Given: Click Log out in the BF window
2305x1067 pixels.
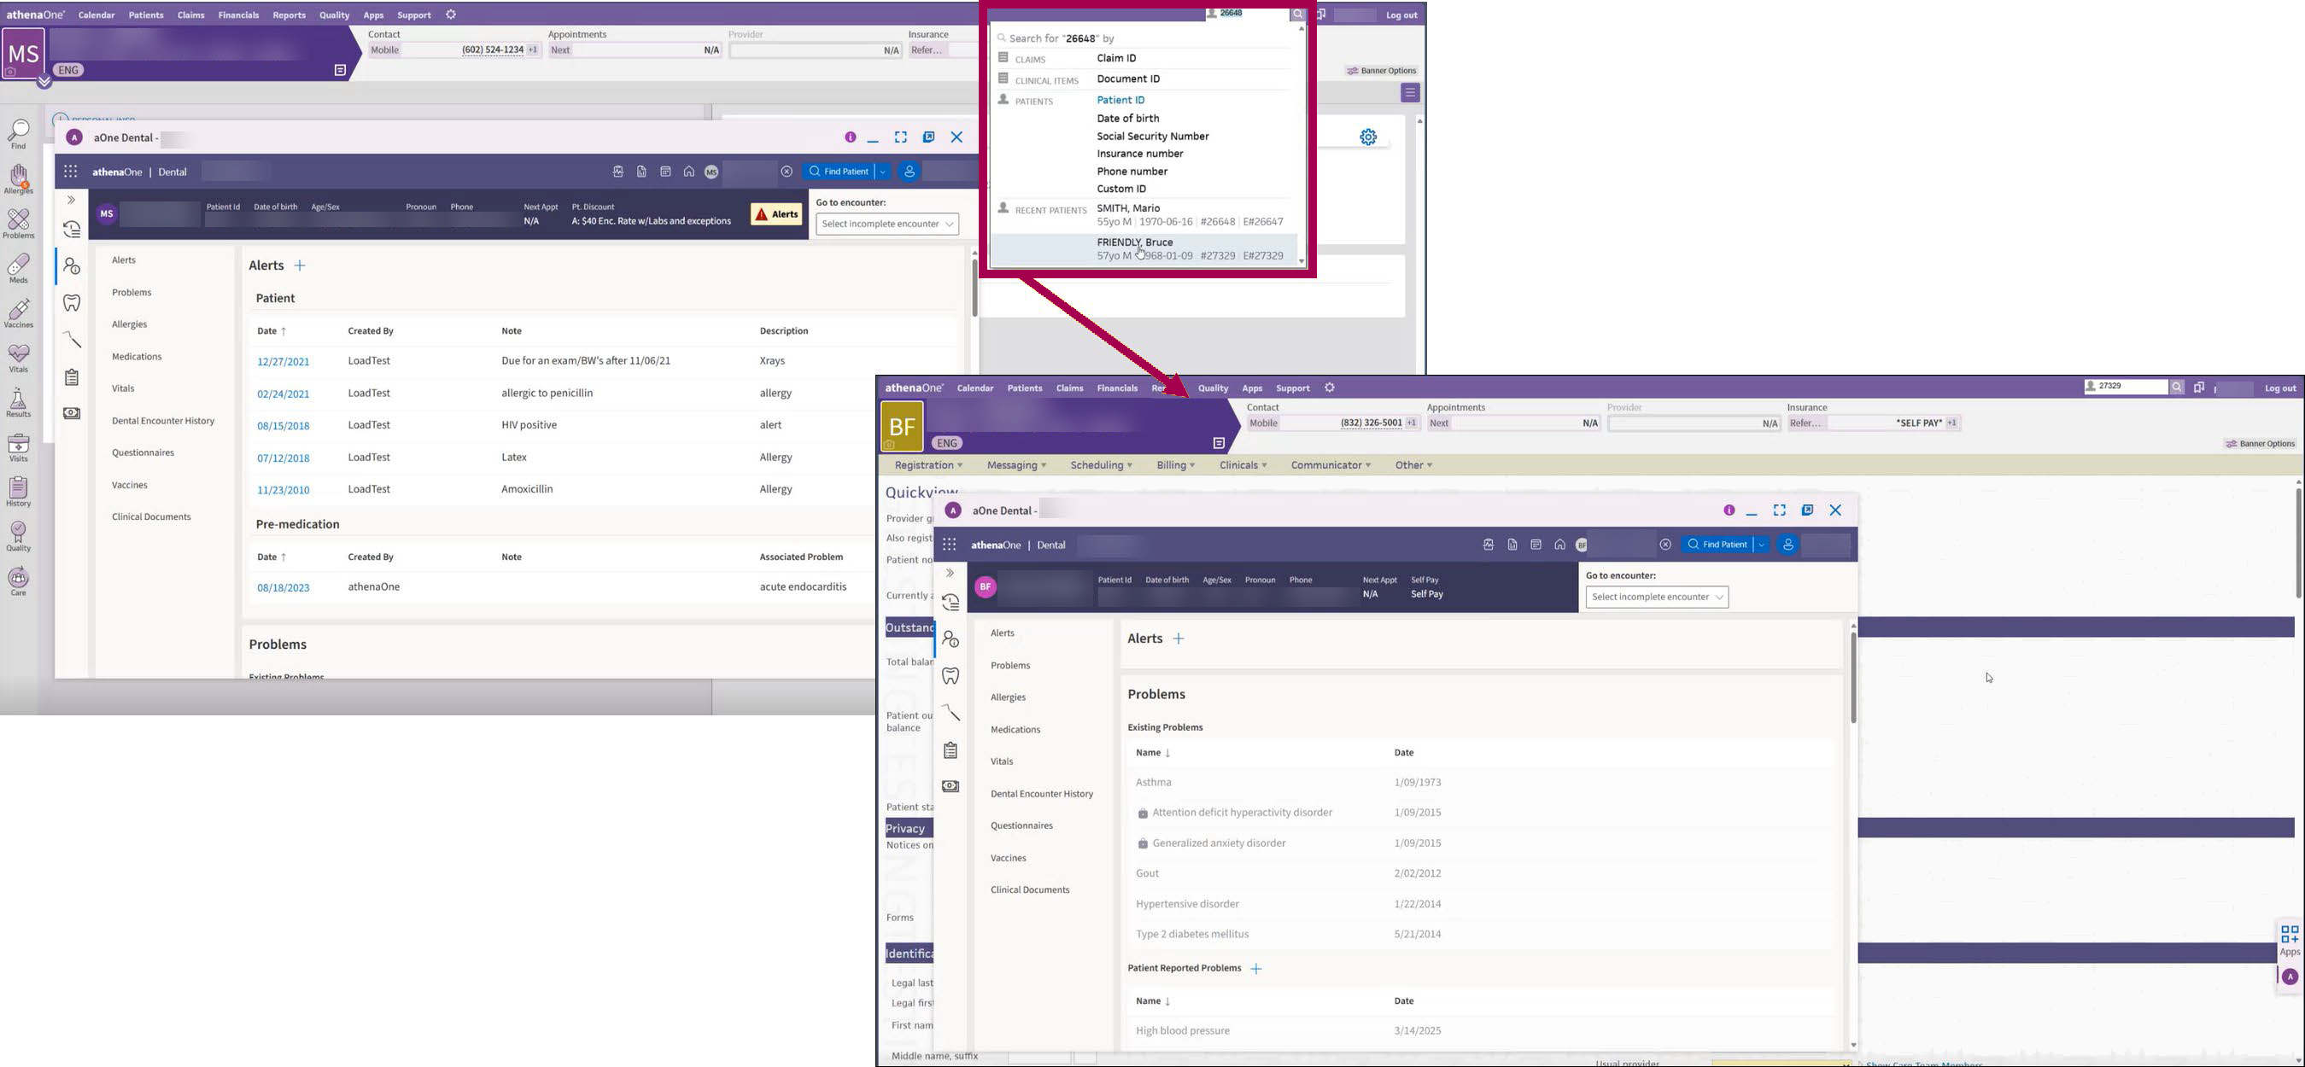Looking at the screenshot, I should click(2280, 389).
